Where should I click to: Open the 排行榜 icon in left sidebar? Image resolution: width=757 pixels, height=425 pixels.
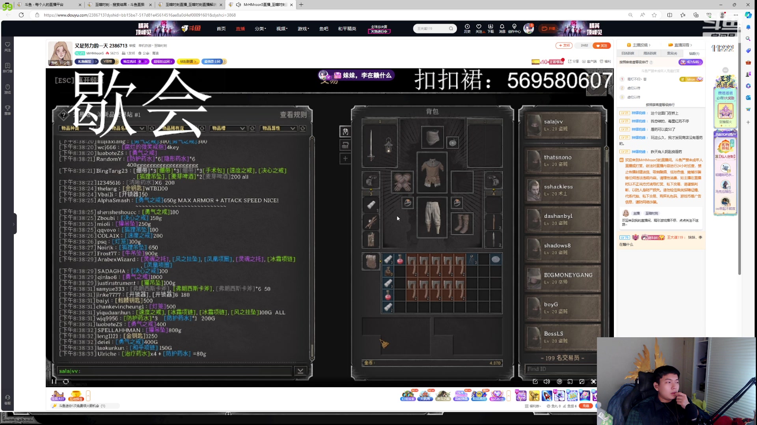[7, 68]
